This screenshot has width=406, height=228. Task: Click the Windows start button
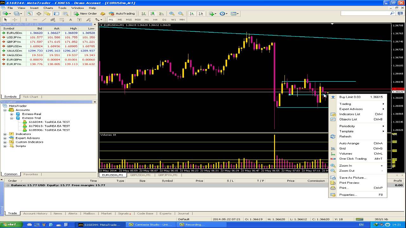tap(11, 225)
